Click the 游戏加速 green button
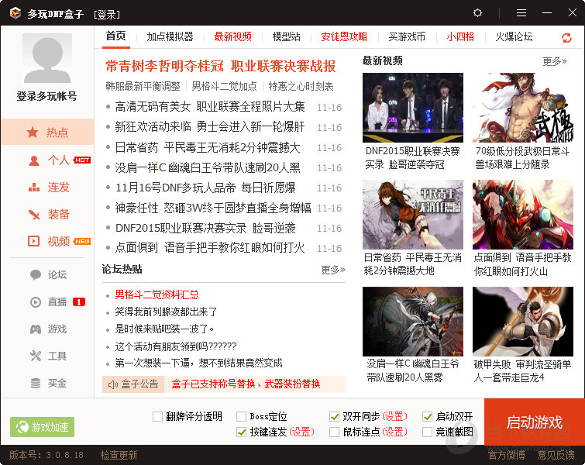 42,426
